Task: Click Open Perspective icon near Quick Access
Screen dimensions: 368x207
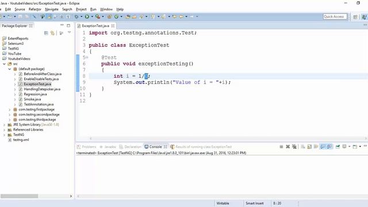Action: (x=355, y=17)
